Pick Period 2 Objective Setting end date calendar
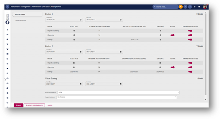The width and height of the screenshot is (220, 119). click(160, 63)
